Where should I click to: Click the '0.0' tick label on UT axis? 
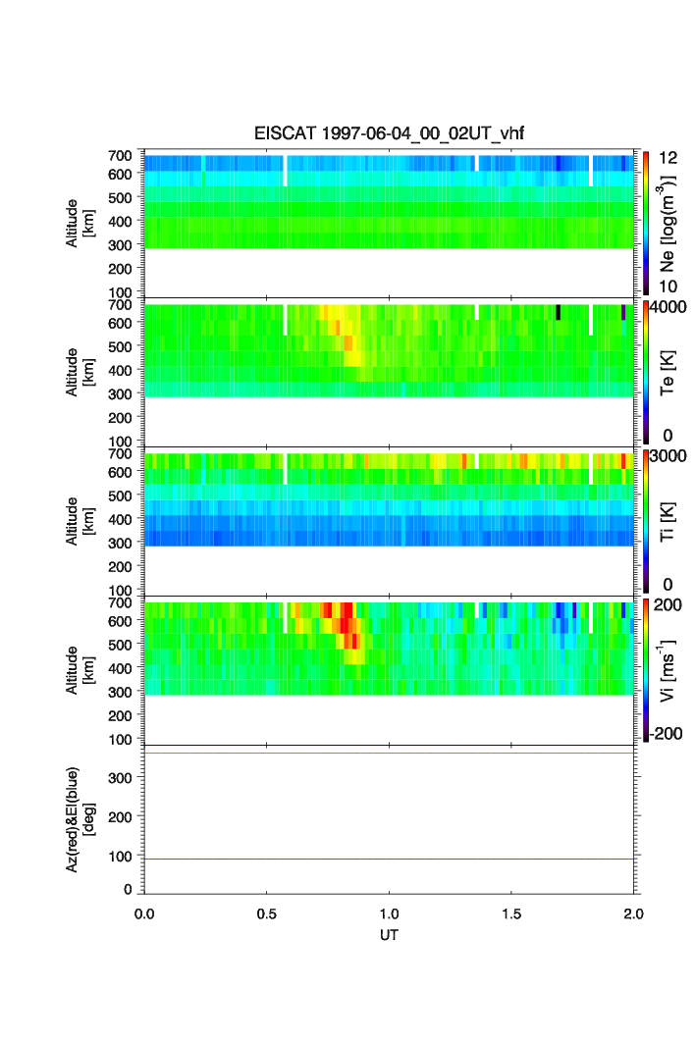pos(144,913)
